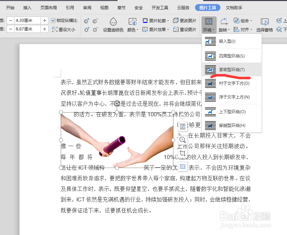Click the floating crop icon beside the picture
The image size is (287, 235).
(183, 153)
